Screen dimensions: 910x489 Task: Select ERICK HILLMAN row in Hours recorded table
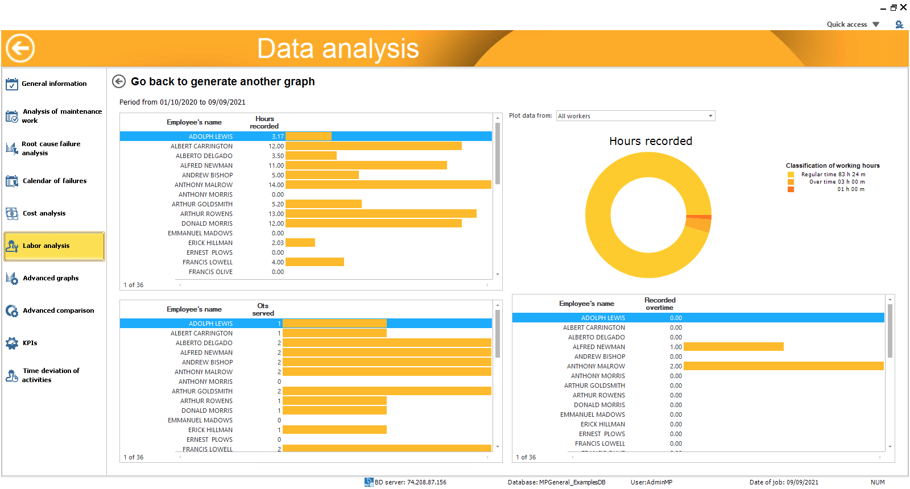tap(306, 243)
